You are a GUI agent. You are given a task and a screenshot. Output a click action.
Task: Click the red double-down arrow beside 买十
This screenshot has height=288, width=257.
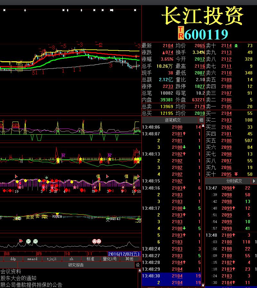pos(236,174)
